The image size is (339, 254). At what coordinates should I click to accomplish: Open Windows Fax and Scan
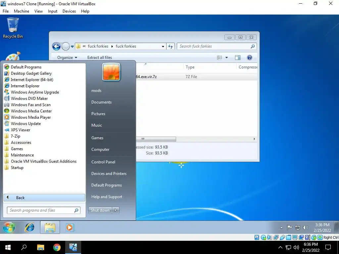(x=27, y=105)
